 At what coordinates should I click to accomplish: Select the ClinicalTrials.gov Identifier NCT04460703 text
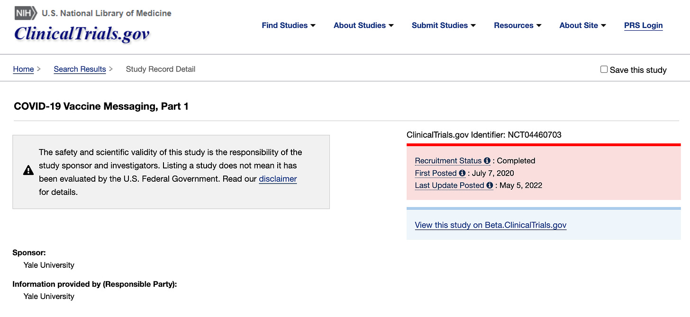(x=484, y=135)
